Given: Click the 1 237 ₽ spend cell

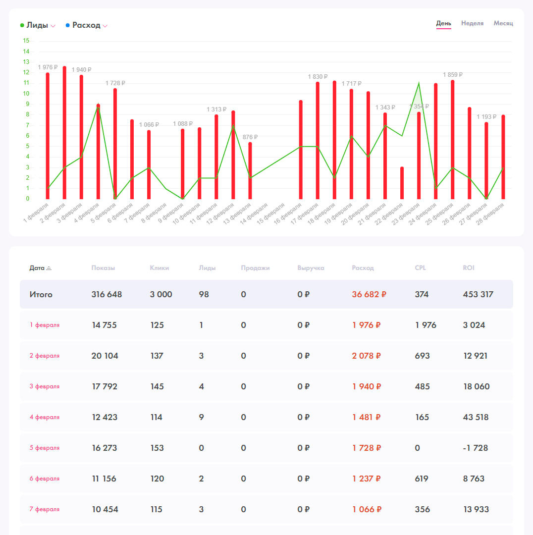Looking at the screenshot, I should pyautogui.click(x=366, y=479).
